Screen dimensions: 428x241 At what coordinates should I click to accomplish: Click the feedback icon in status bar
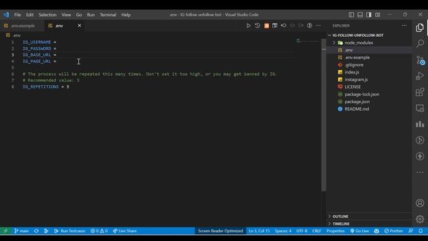tap(411, 231)
